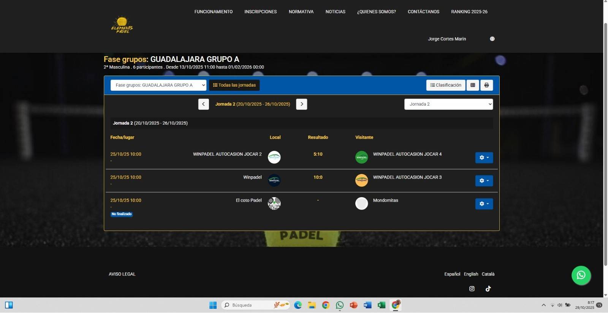Click the printer icon button
The width and height of the screenshot is (608, 313).
[x=486, y=85]
